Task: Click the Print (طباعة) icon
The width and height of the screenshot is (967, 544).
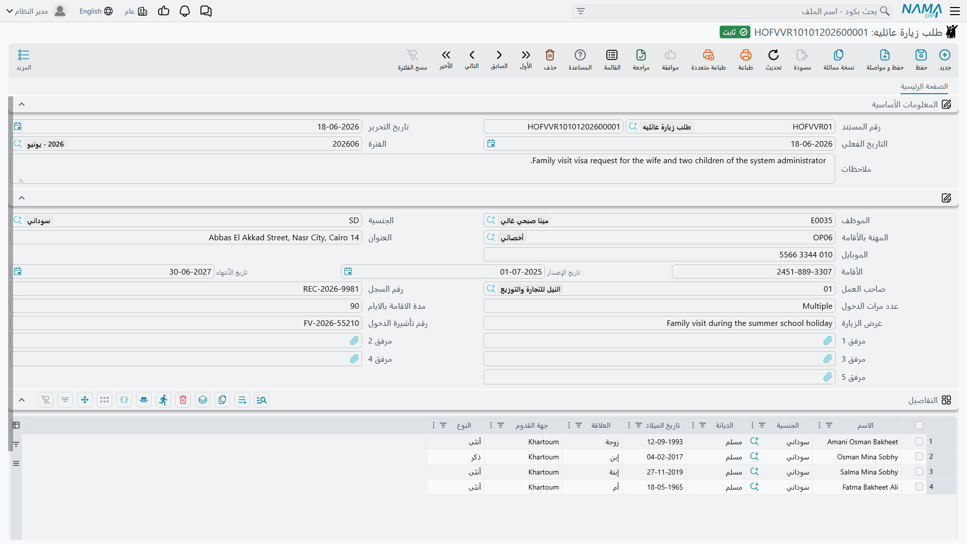Action: pyautogui.click(x=745, y=55)
